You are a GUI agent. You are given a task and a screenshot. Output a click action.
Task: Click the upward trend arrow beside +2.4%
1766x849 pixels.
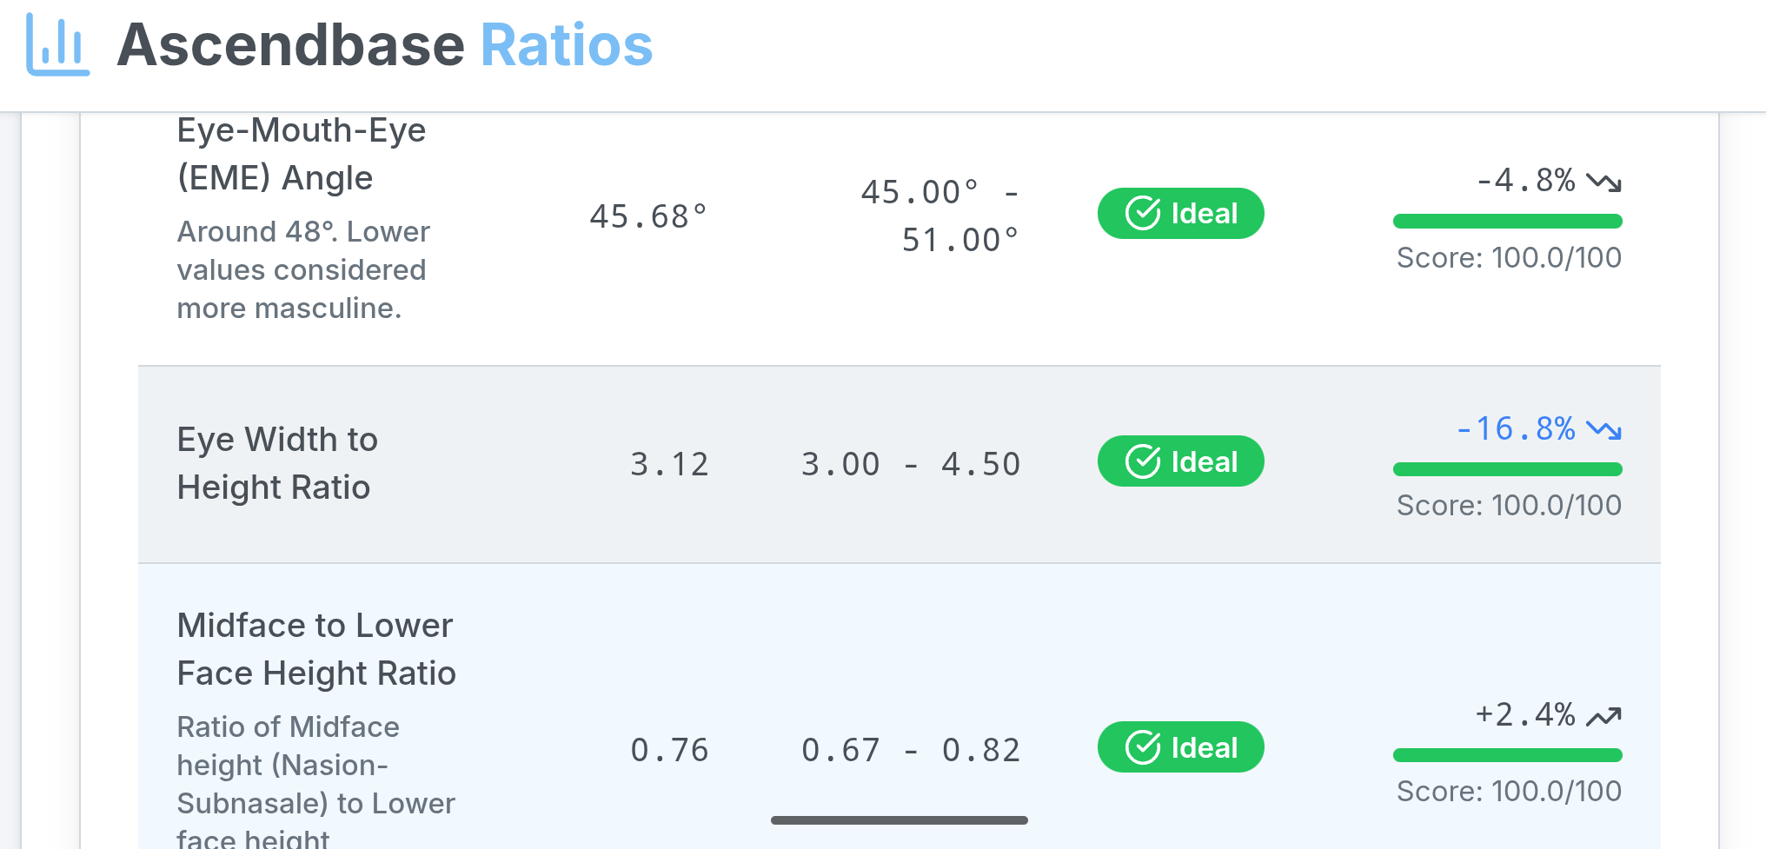(1603, 717)
